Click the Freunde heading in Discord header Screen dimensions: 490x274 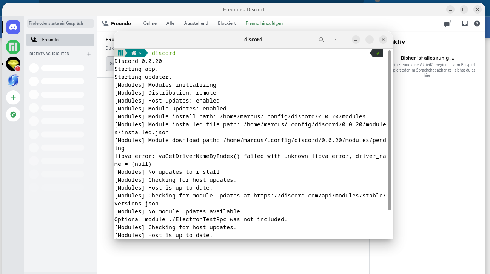click(x=121, y=23)
